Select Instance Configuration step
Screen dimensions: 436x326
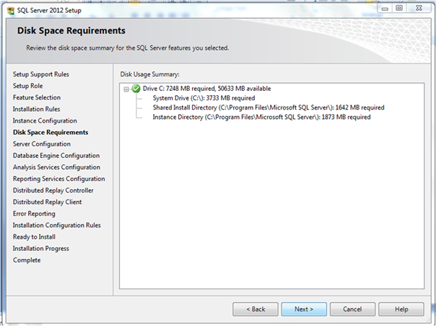pos(45,121)
